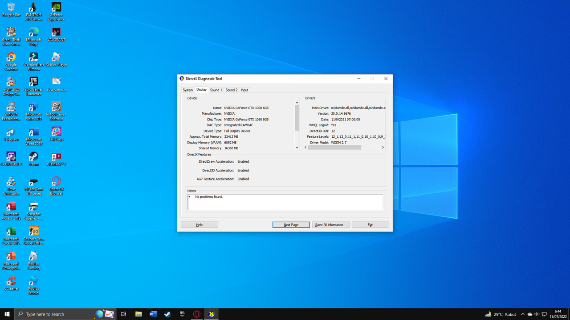Select Microsoft PowerPoint desktop shortcut
The width and height of the screenshot is (570, 320).
pyautogui.click(x=11, y=260)
